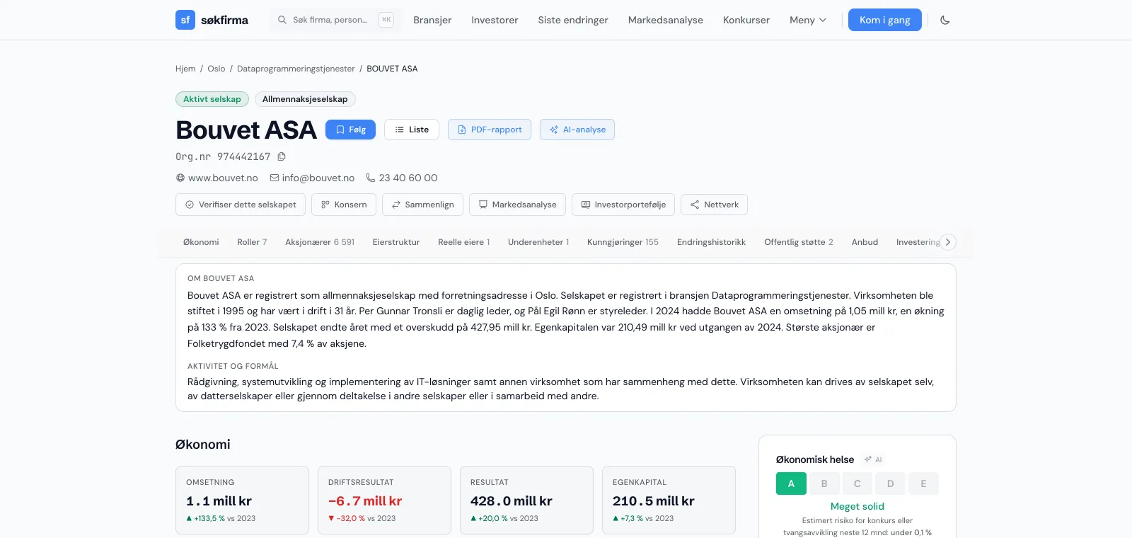Select health rating B swatch
The image size is (1132, 538).
(x=824, y=483)
